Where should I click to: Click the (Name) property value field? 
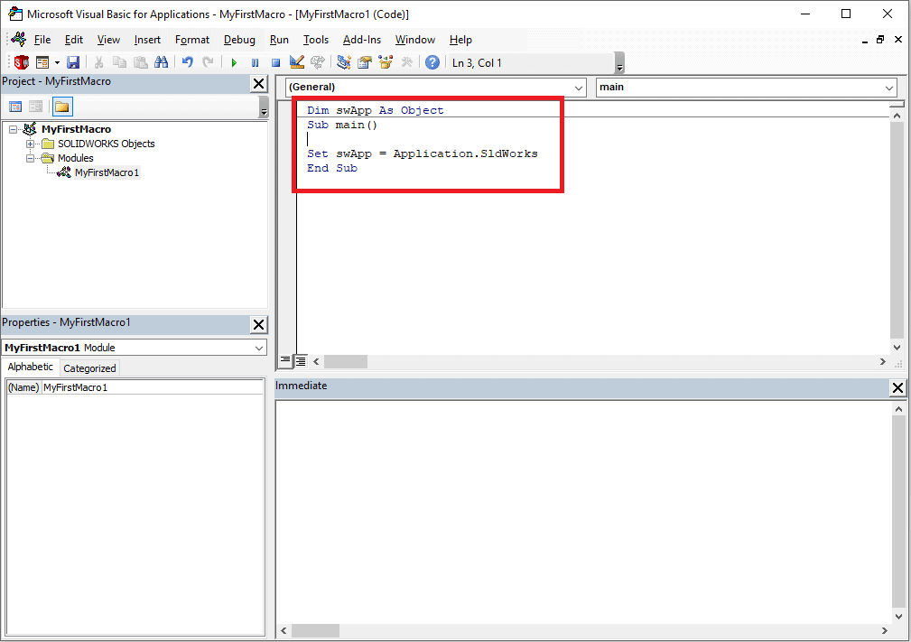point(153,387)
